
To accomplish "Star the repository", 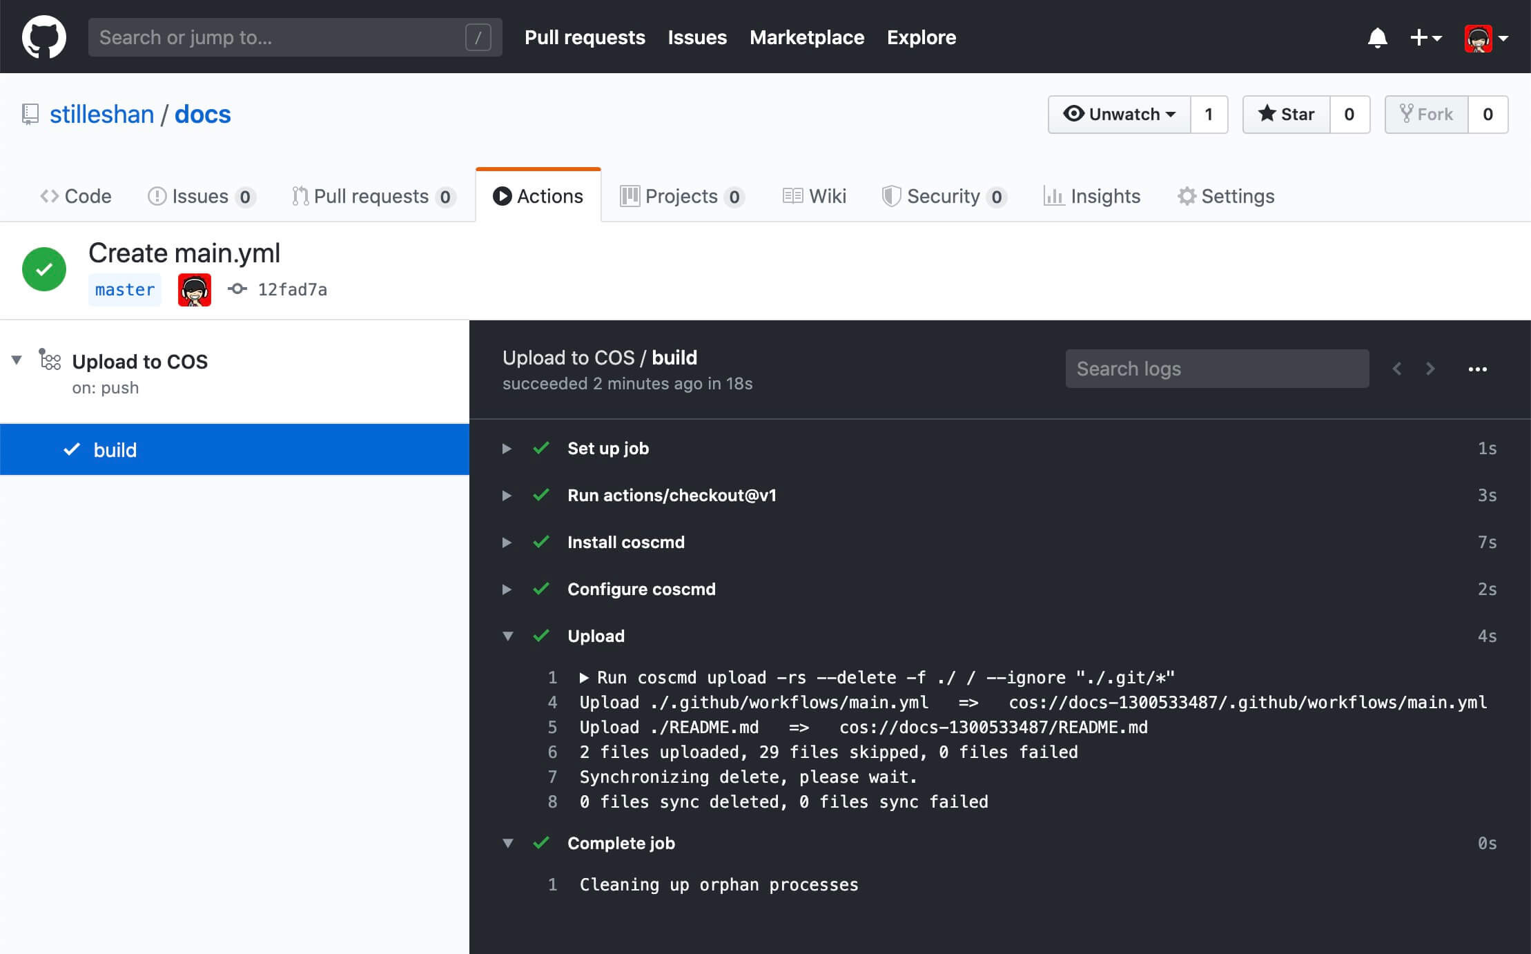I will [x=1286, y=114].
